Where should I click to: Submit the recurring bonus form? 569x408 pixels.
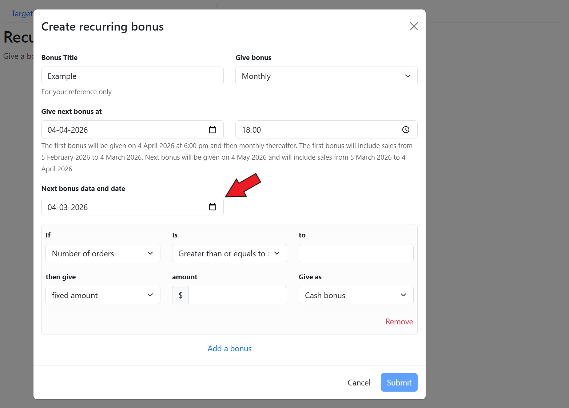point(399,383)
